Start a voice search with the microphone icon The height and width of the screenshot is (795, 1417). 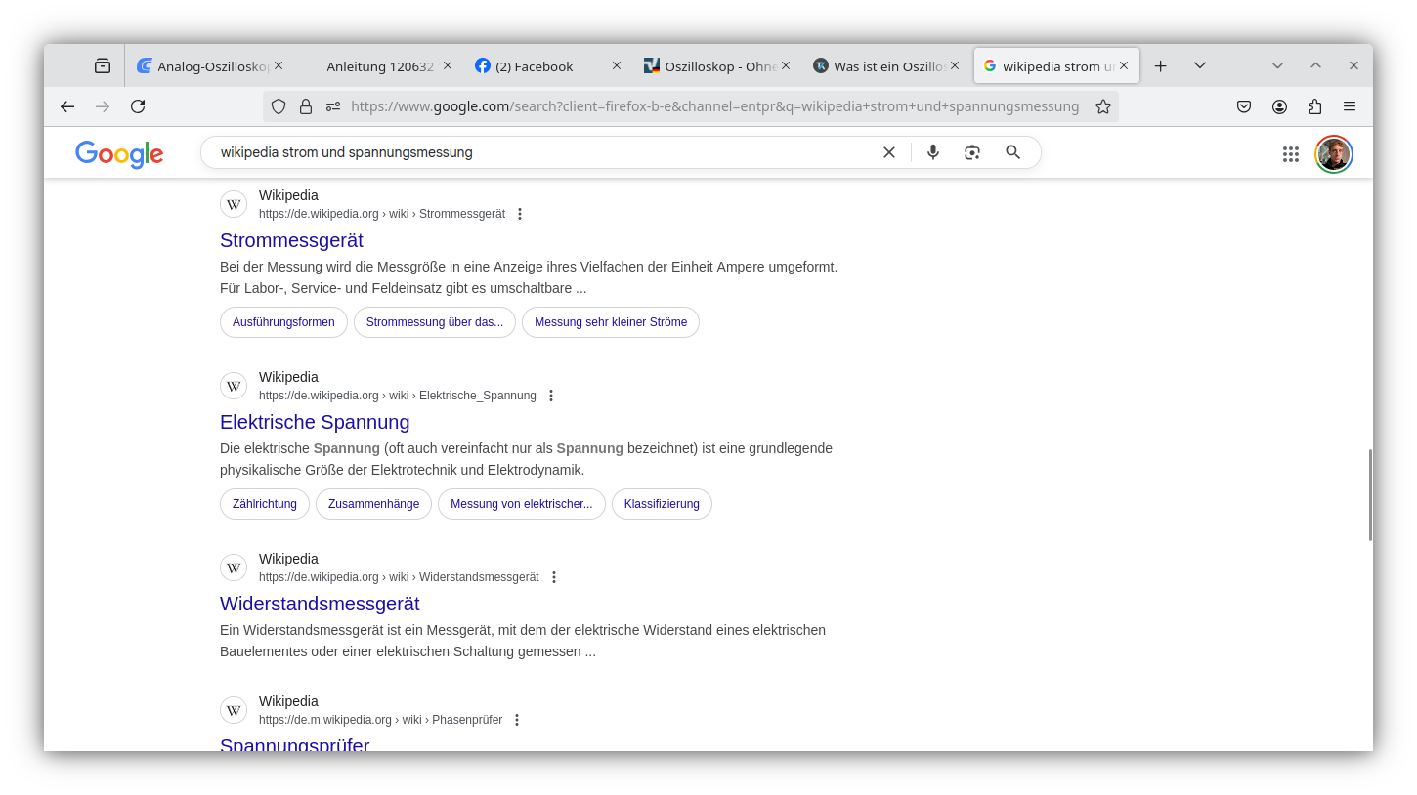coord(932,152)
